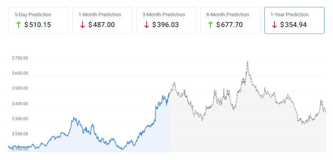Click the $354.94 predicted price value
The image size is (333, 160).
[x=293, y=25]
